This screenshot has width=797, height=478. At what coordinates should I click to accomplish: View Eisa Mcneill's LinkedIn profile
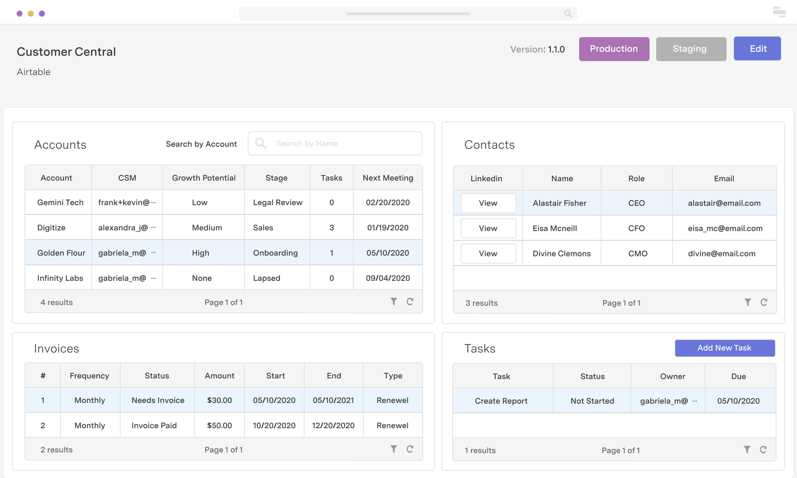pyautogui.click(x=488, y=228)
